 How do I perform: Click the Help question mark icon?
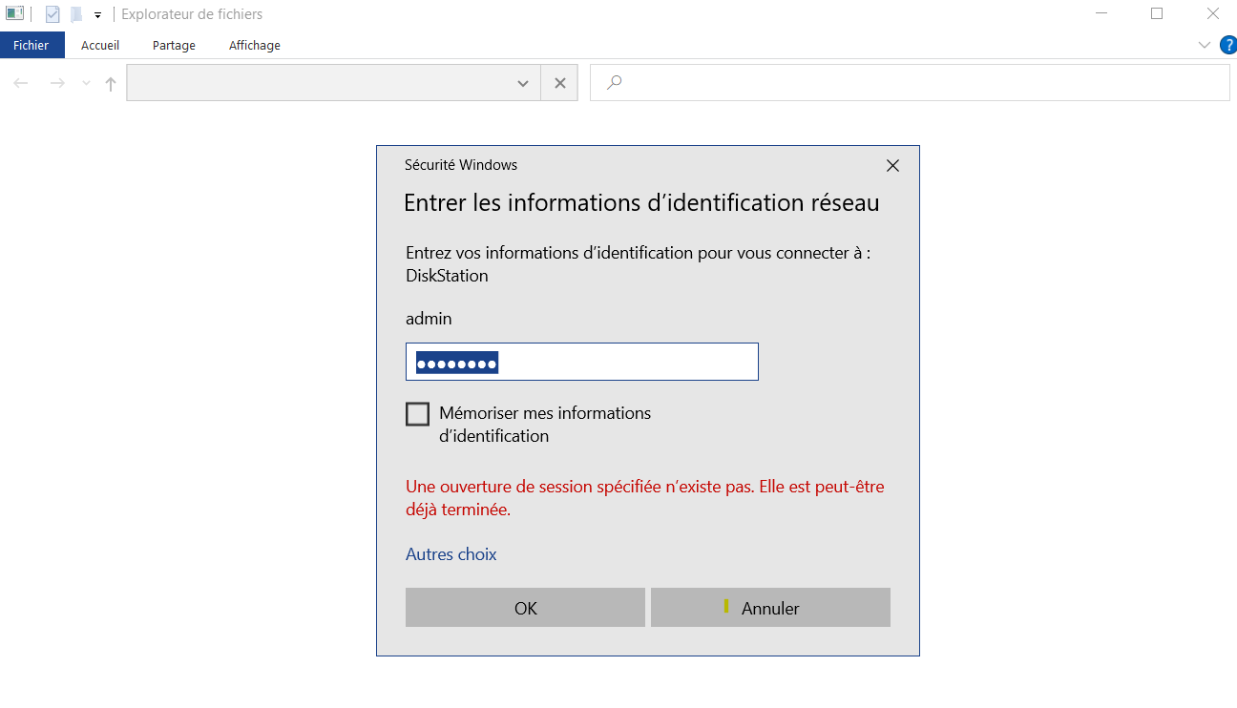coord(1228,45)
